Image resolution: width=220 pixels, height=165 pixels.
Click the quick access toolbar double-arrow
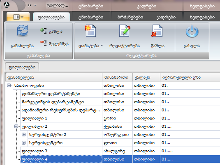point(30,5)
